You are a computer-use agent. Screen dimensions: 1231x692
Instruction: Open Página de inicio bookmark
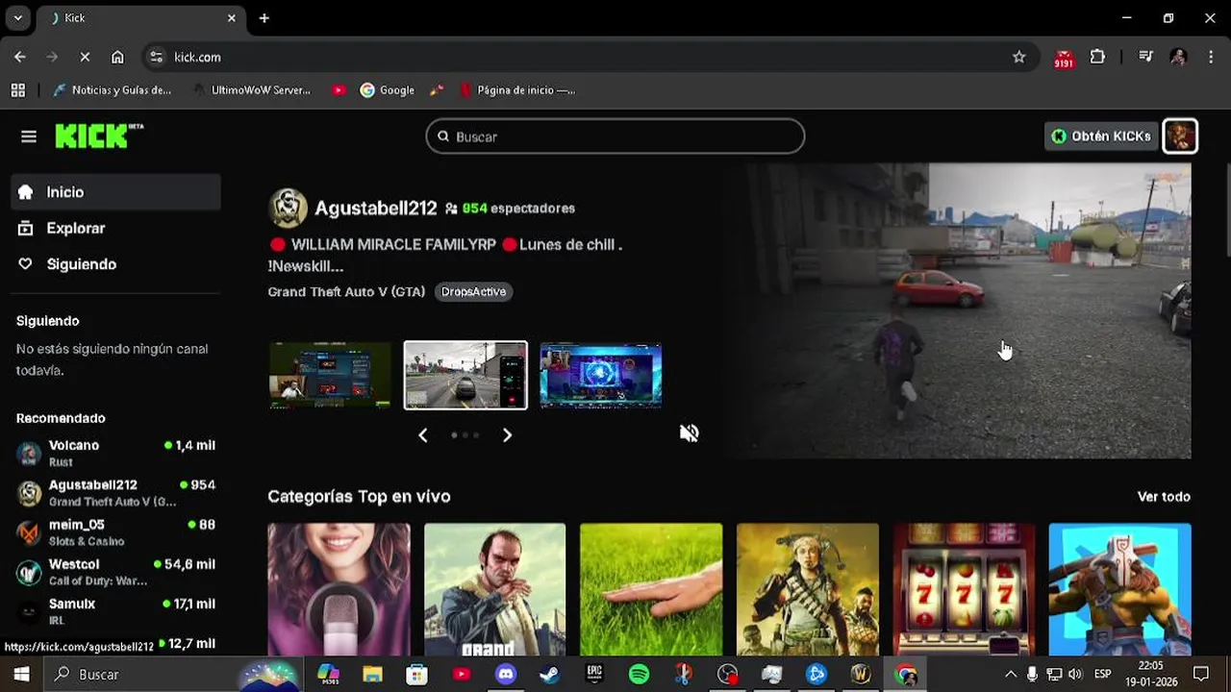(x=517, y=89)
